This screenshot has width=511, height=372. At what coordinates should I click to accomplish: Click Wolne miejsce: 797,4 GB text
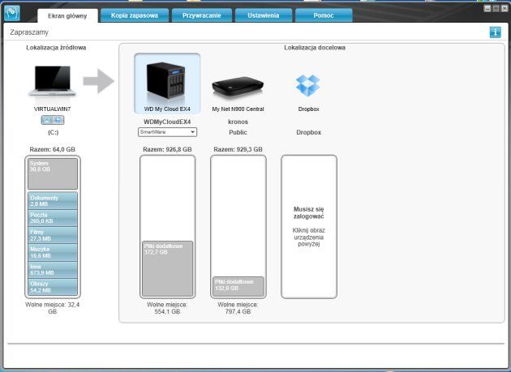click(238, 308)
